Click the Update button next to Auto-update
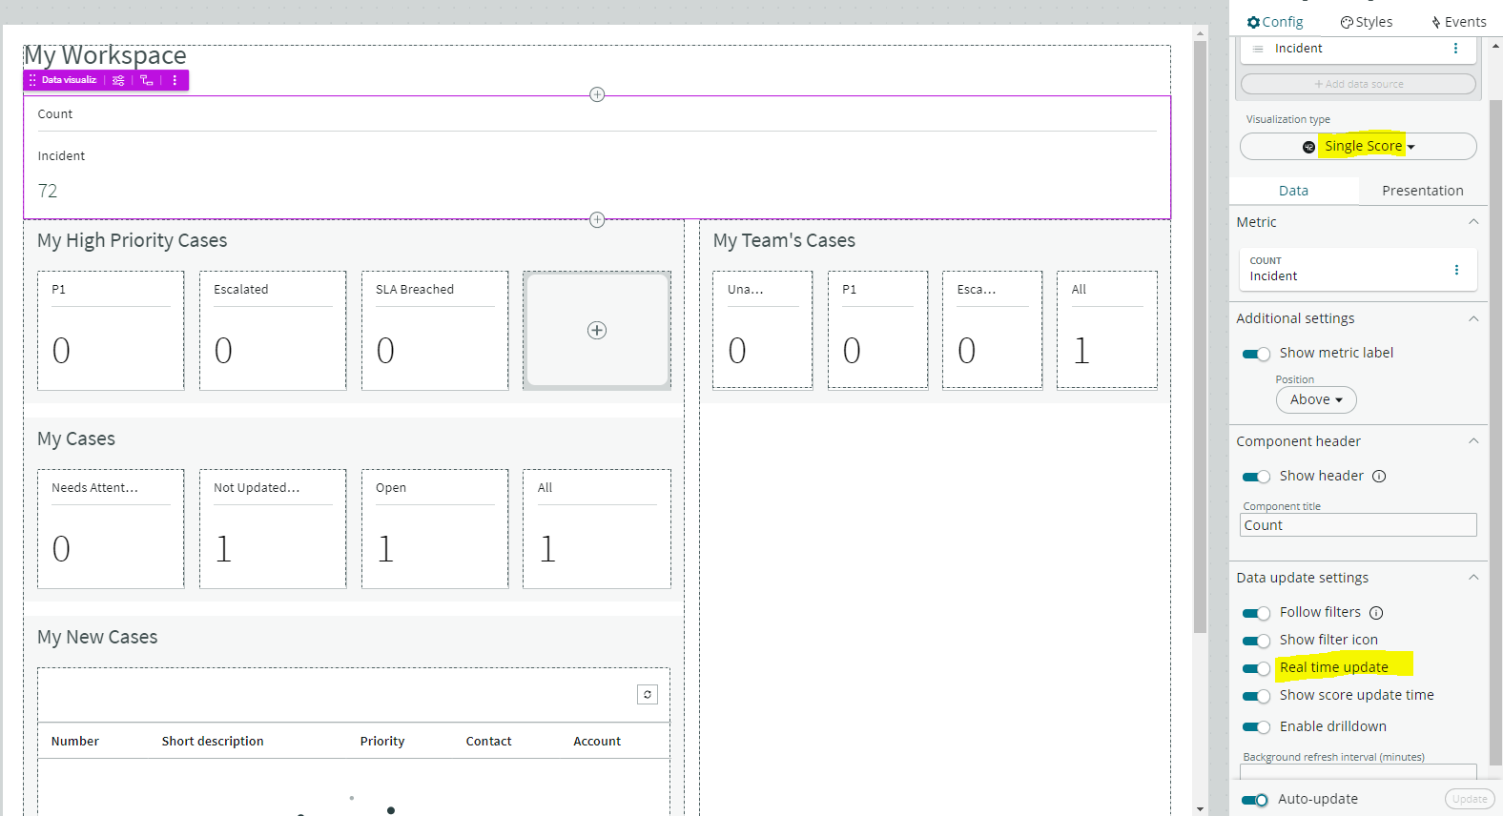Image resolution: width=1503 pixels, height=816 pixels. (1470, 800)
